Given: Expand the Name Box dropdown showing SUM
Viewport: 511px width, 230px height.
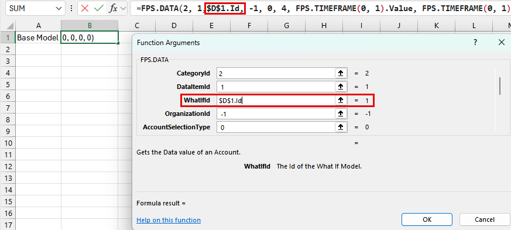Looking at the screenshot, I should point(59,9).
